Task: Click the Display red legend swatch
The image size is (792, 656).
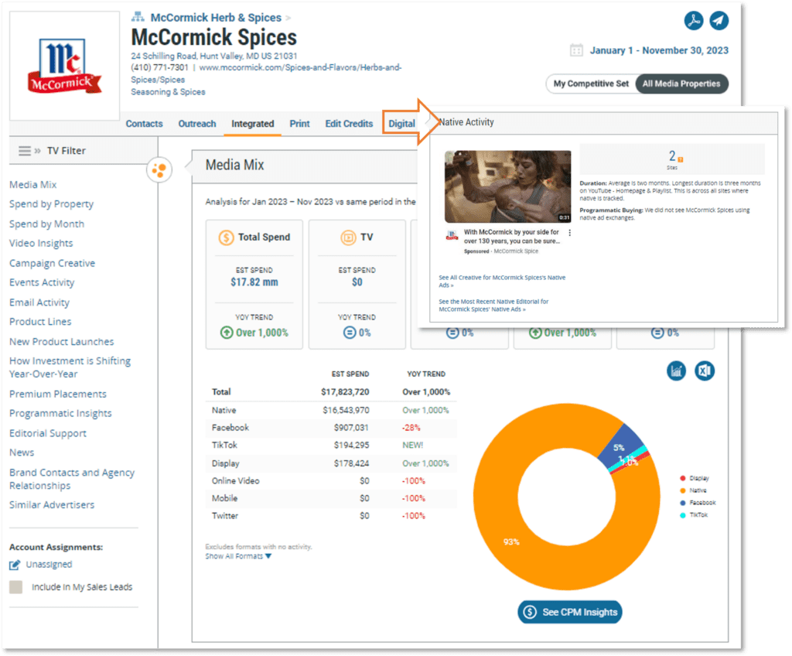Action: [x=682, y=478]
